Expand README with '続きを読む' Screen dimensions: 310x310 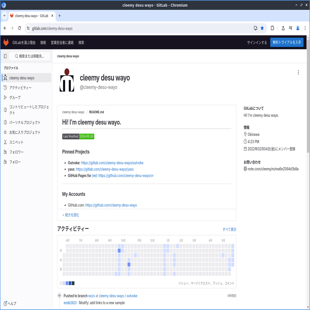coord(71,215)
